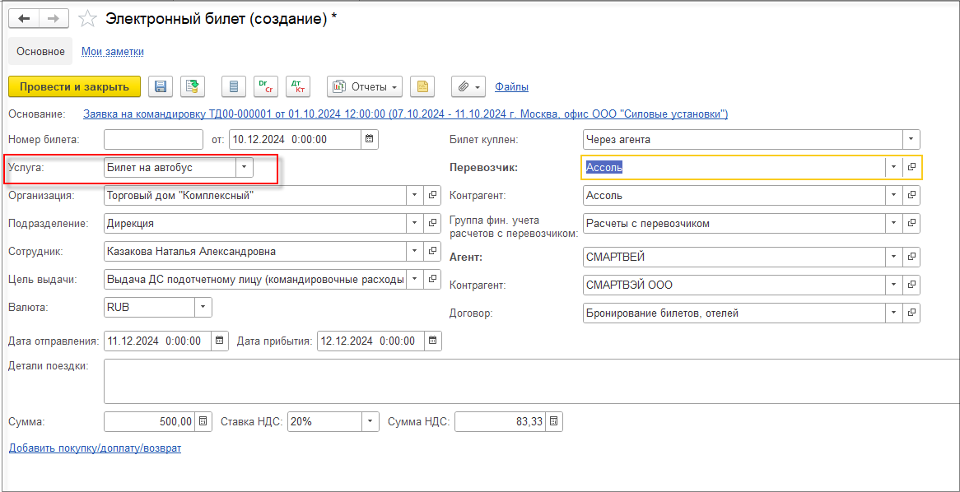This screenshot has height=492, width=960.
Task: Open the Билет куплен dropdown list
Action: click(911, 140)
